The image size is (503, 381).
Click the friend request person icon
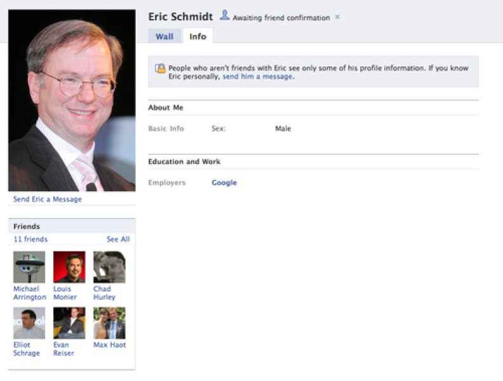point(224,15)
